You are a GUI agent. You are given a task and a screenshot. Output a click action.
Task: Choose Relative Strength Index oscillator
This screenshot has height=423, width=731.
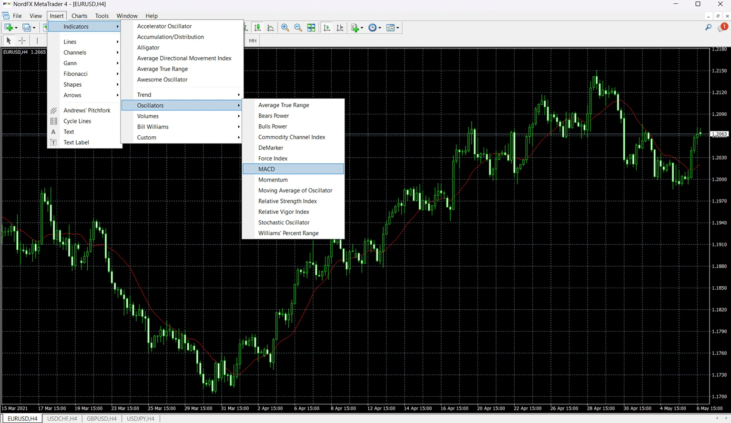point(293,201)
